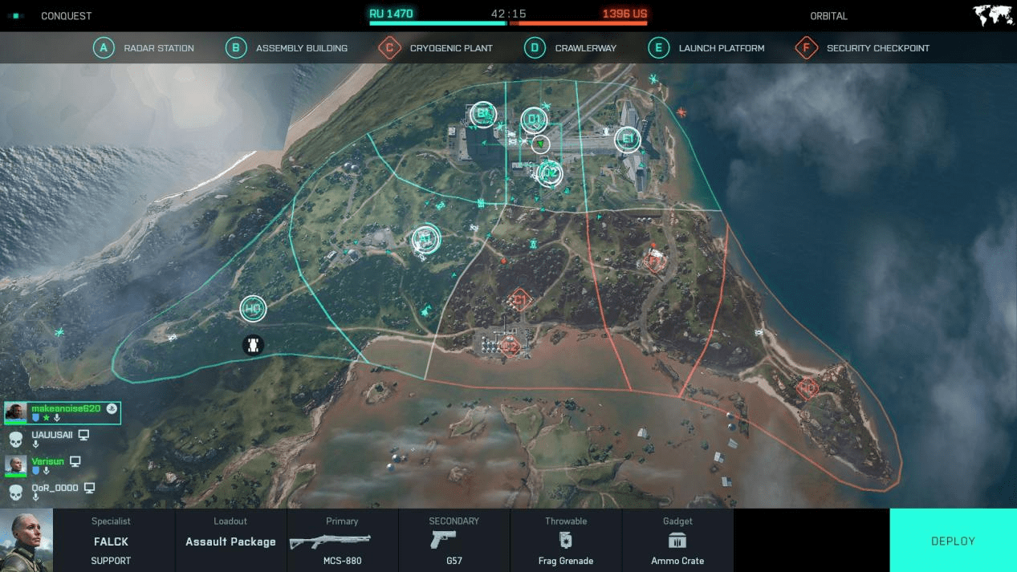
Task: Change Throwable Frag Grenade slot
Action: click(x=566, y=540)
